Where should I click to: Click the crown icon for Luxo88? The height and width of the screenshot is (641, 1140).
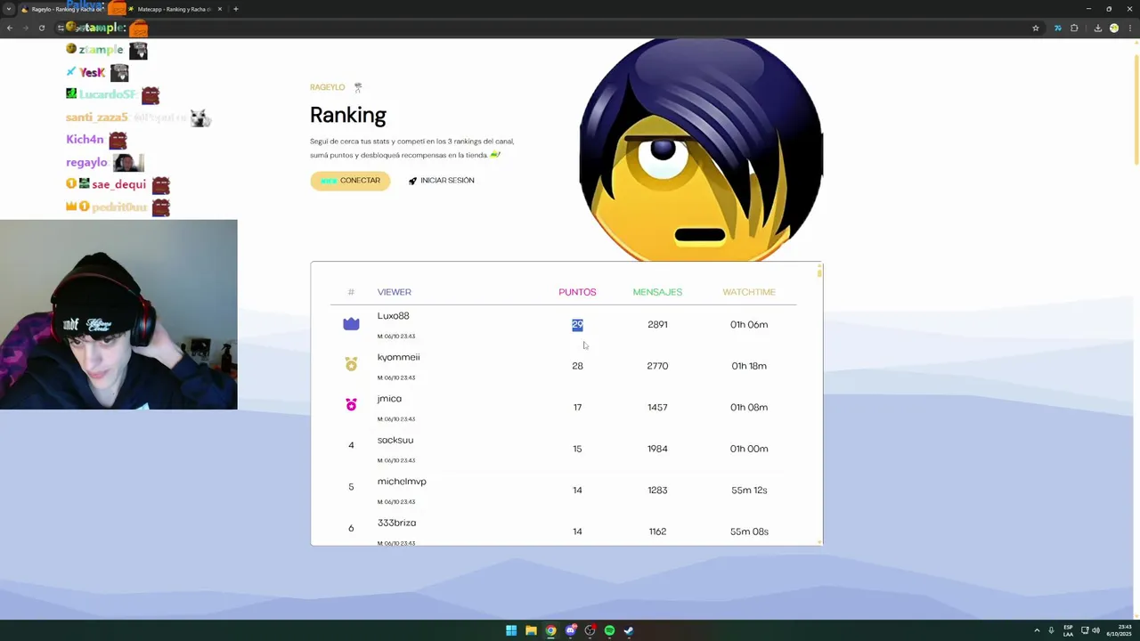point(351,324)
